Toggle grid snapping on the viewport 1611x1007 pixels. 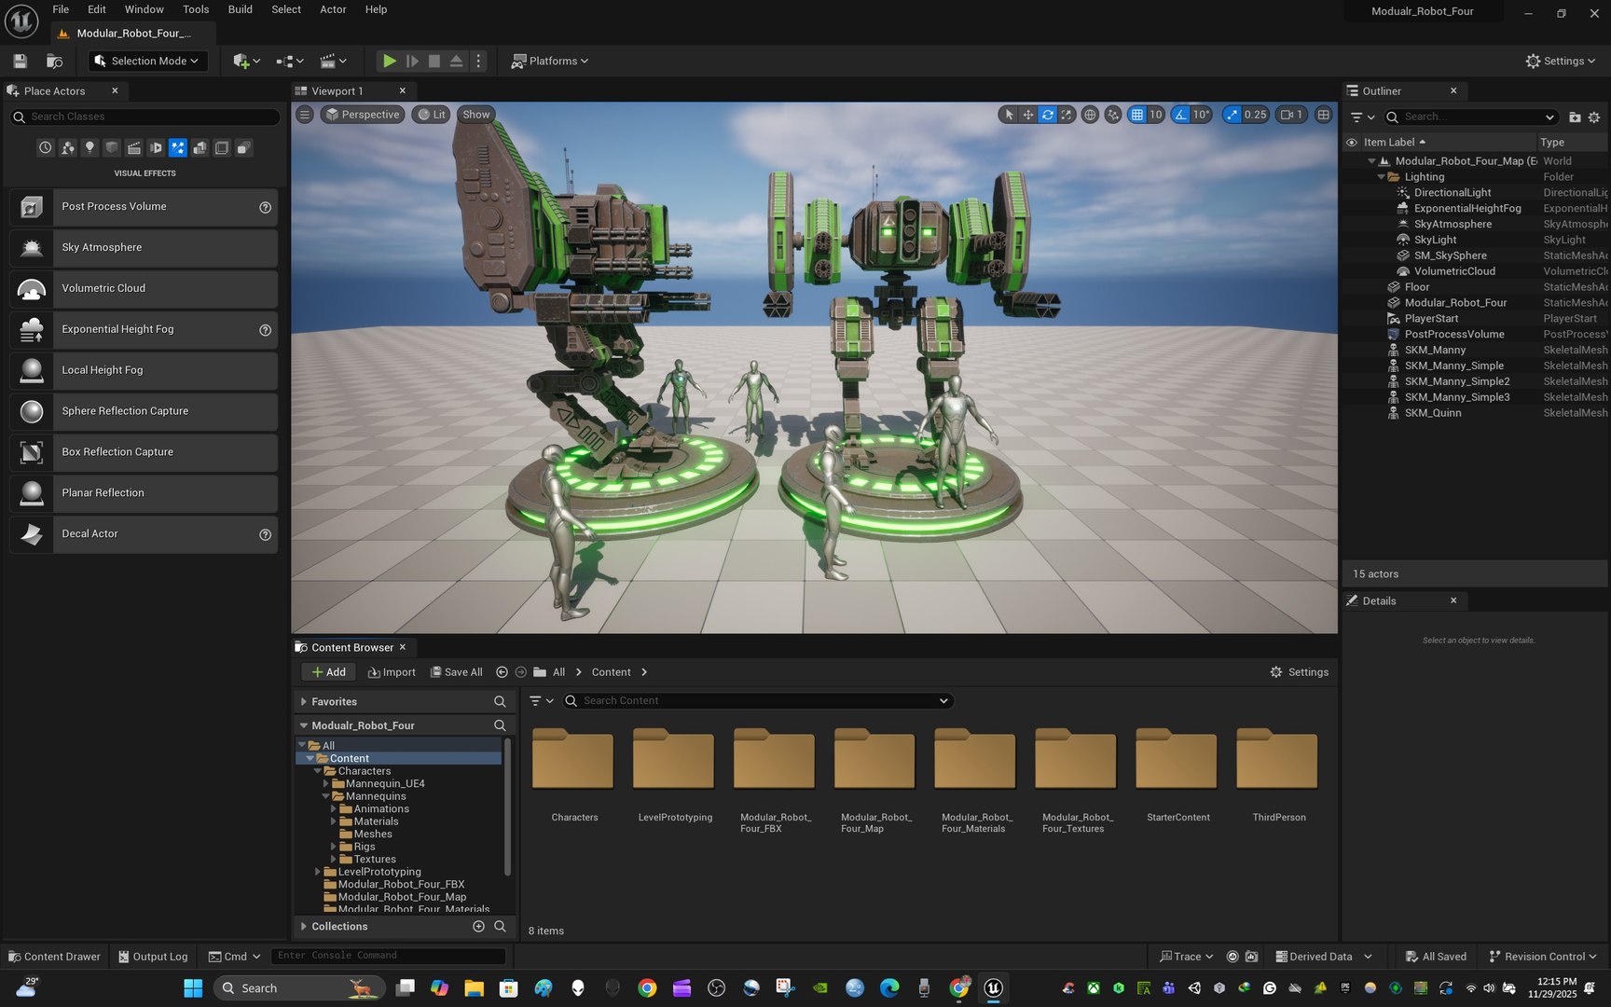pyautogui.click(x=1136, y=115)
